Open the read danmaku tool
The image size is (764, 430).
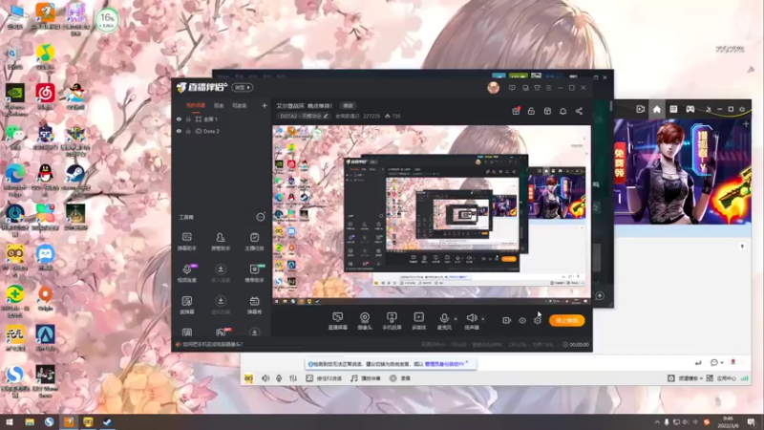[x=187, y=305]
